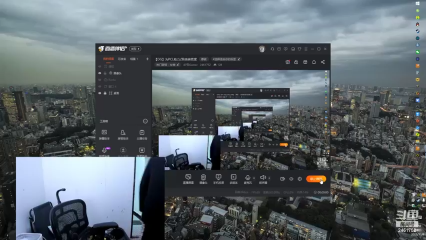Open the download tool icon

(123, 151)
